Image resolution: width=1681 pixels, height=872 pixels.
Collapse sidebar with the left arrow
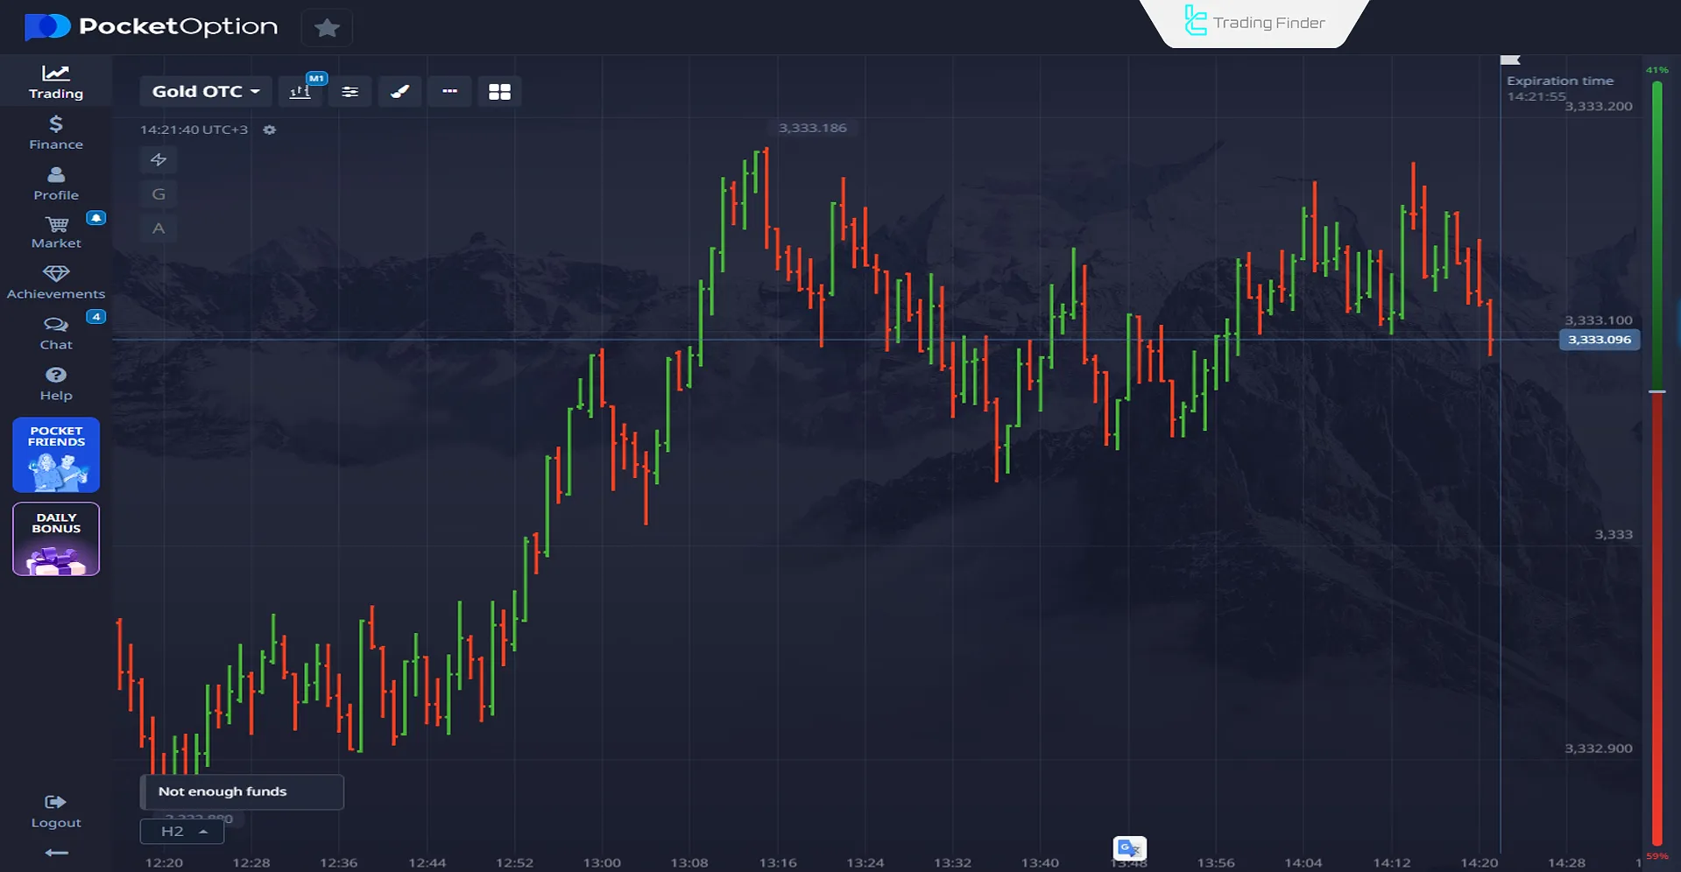tap(56, 853)
